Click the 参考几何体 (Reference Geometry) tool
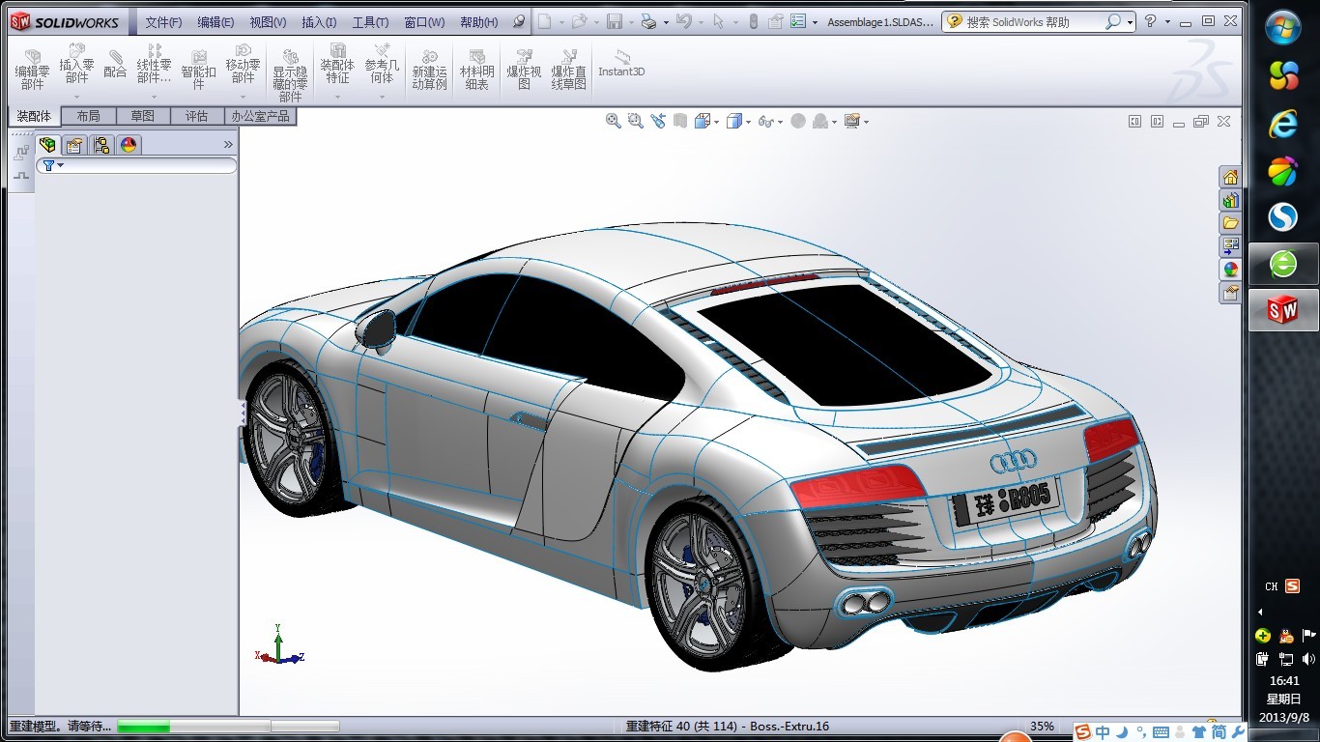 coord(382,65)
